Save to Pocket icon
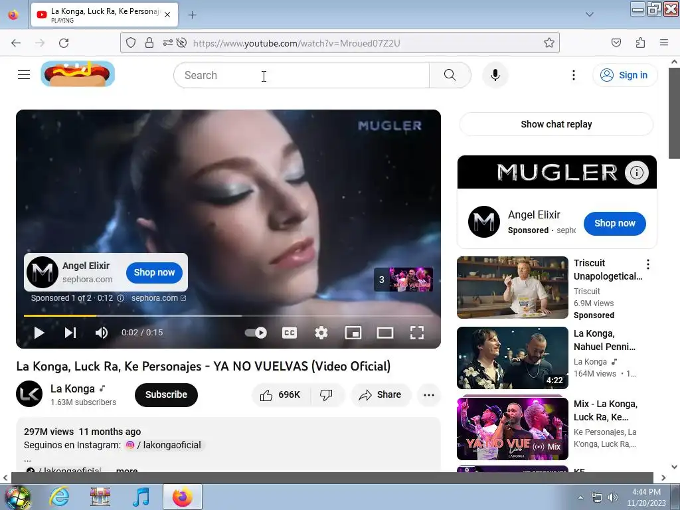 pyautogui.click(x=616, y=43)
